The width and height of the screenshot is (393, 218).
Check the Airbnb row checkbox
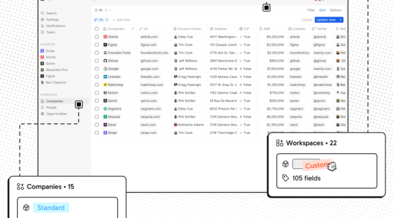(x=97, y=37)
